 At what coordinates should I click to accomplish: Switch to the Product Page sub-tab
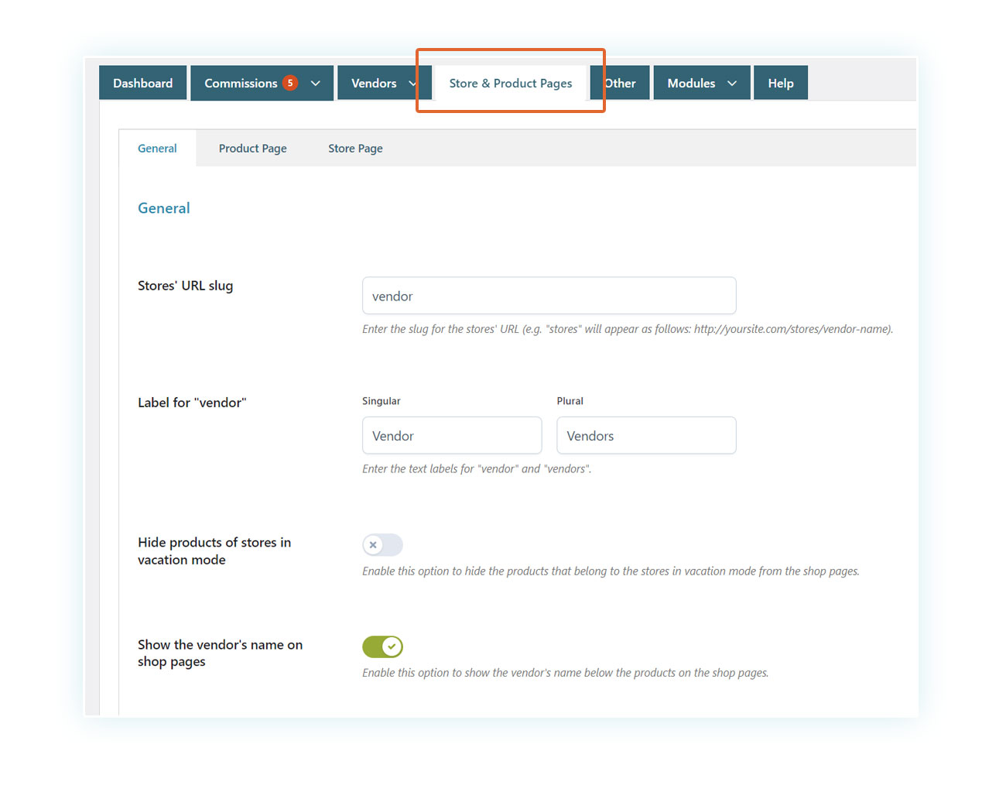pyautogui.click(x=252, y=149)
